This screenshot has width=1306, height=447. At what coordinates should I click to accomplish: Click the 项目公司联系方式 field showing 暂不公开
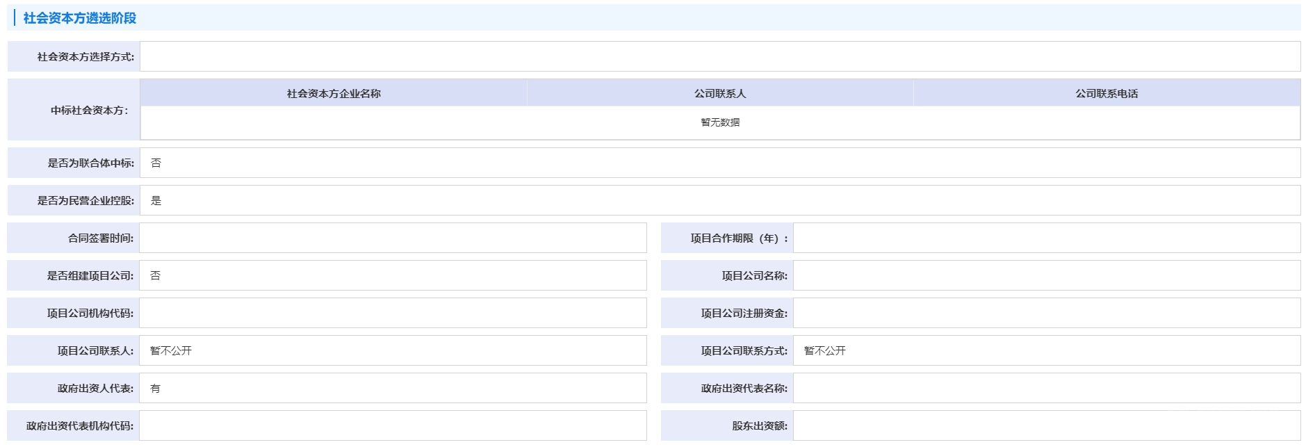[x=1046, y=350]
